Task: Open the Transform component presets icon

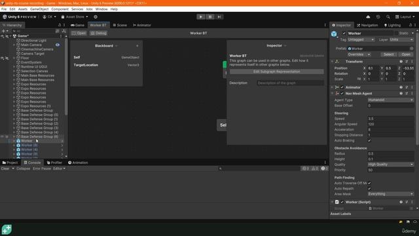Action: (x=407, y=62)
